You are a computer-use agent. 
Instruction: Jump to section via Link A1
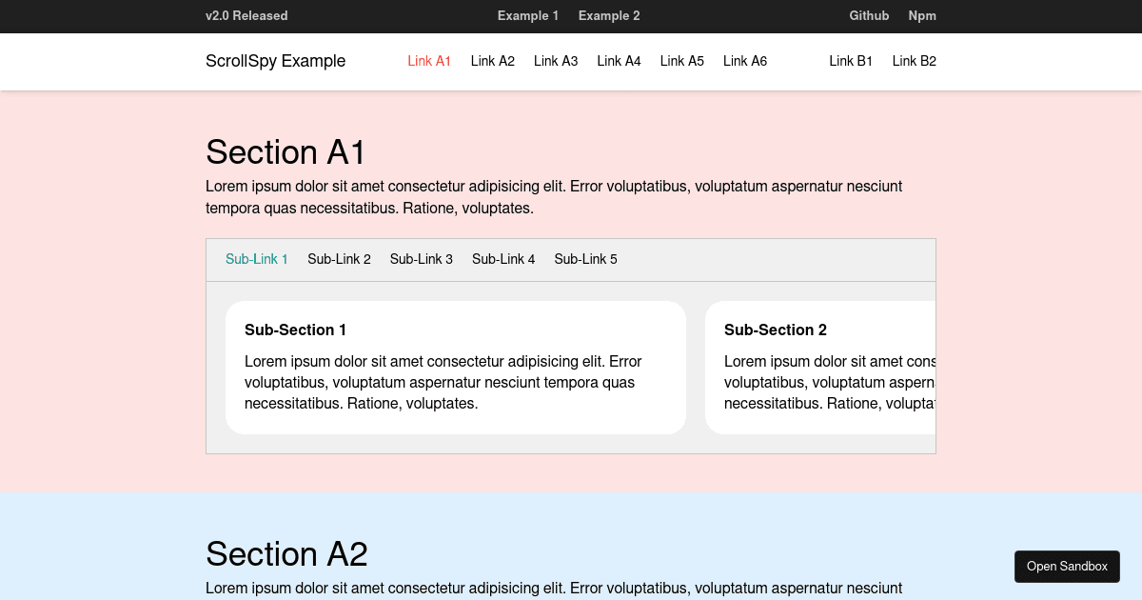[x=429, y=61]
